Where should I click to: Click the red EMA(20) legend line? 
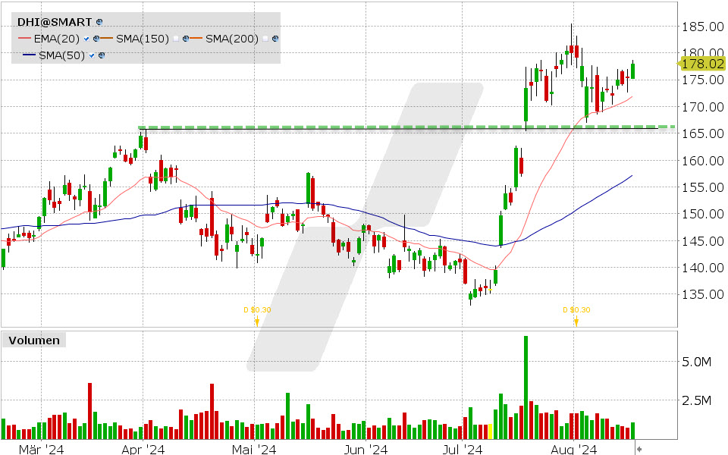click(x=24, y=38)
